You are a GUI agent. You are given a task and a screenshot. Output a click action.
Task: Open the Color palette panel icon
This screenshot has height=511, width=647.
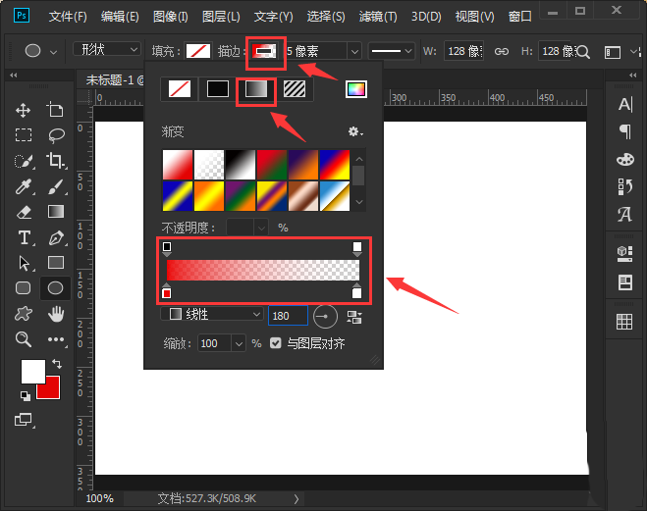point(625,160)
